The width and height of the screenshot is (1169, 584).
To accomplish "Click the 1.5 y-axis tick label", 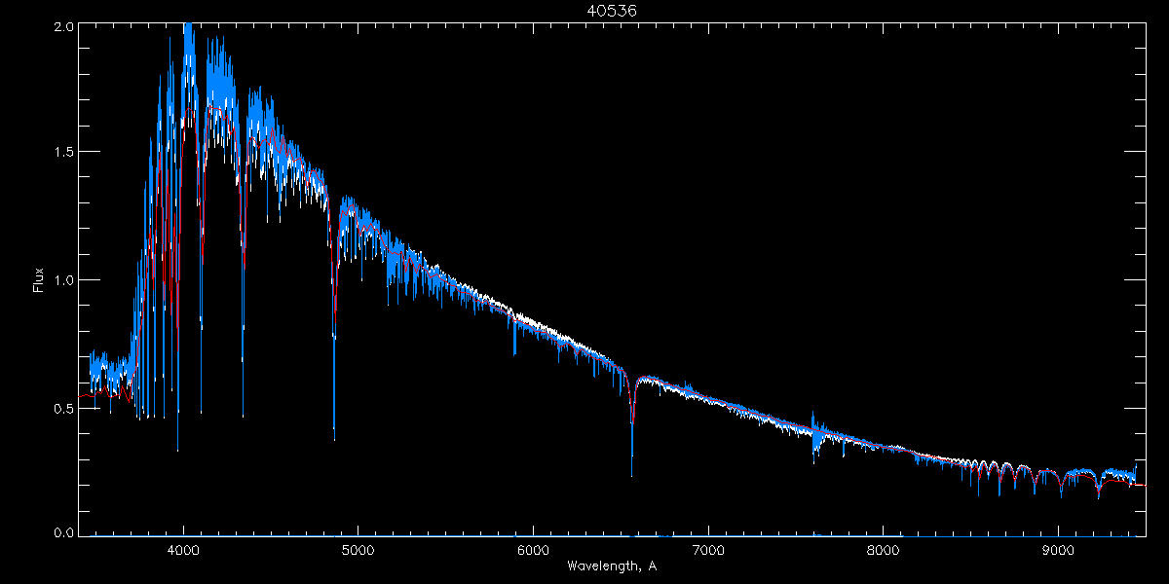I will tap(61, 152).
